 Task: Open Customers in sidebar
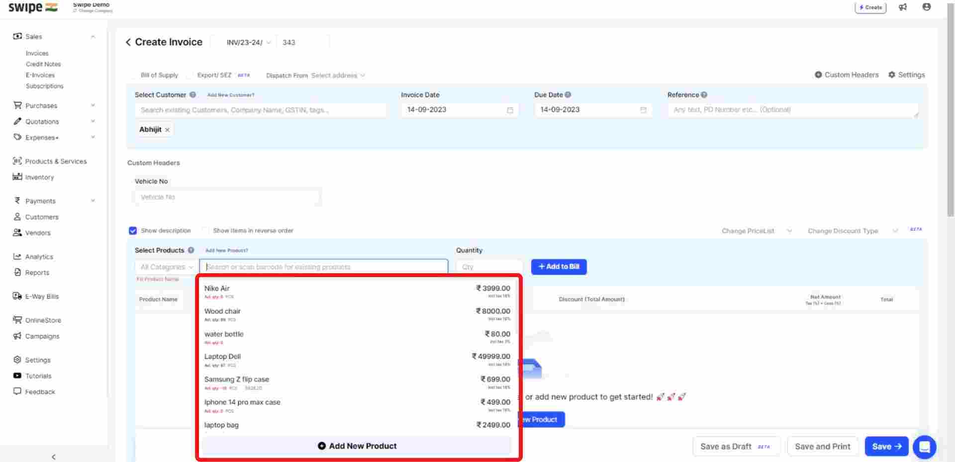point(36,217)
